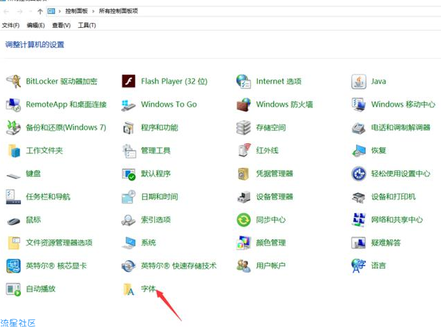Open the 工具(T) menu
The width and height of the screenshot is (441, 327).
(x=87, y=25)
